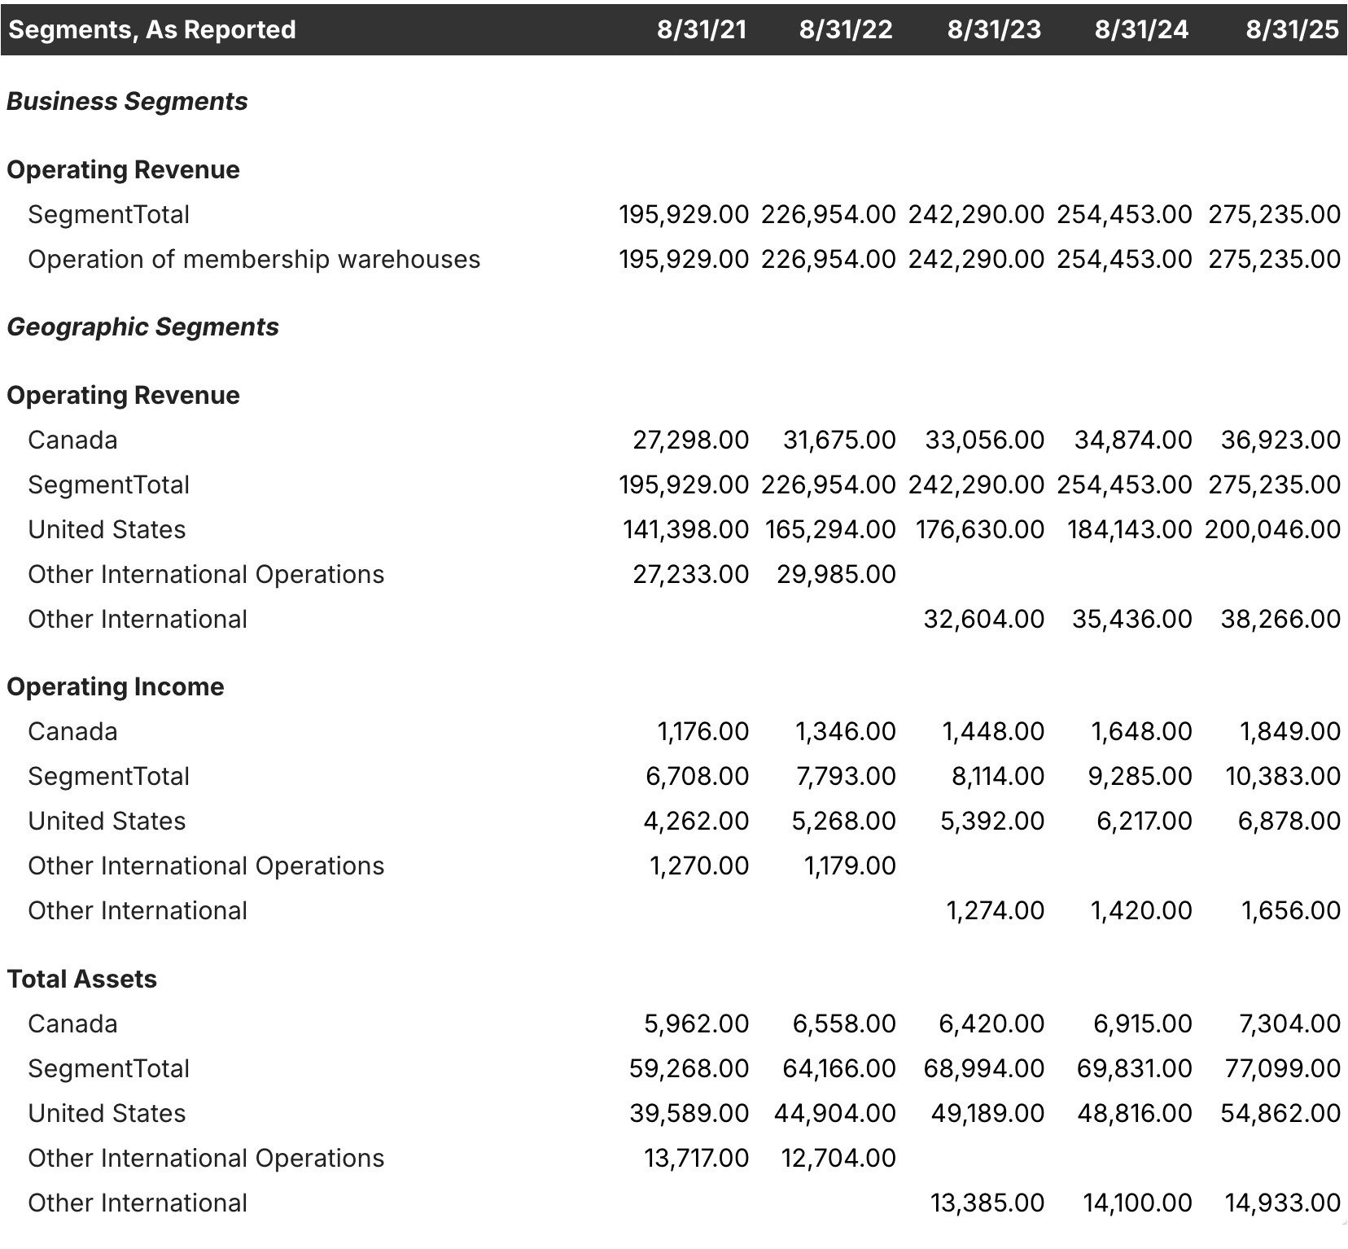Viewport: 1348px width, 1249px height.
Task: Click the 'Operating Income' heading
Action: coord(116,687)
